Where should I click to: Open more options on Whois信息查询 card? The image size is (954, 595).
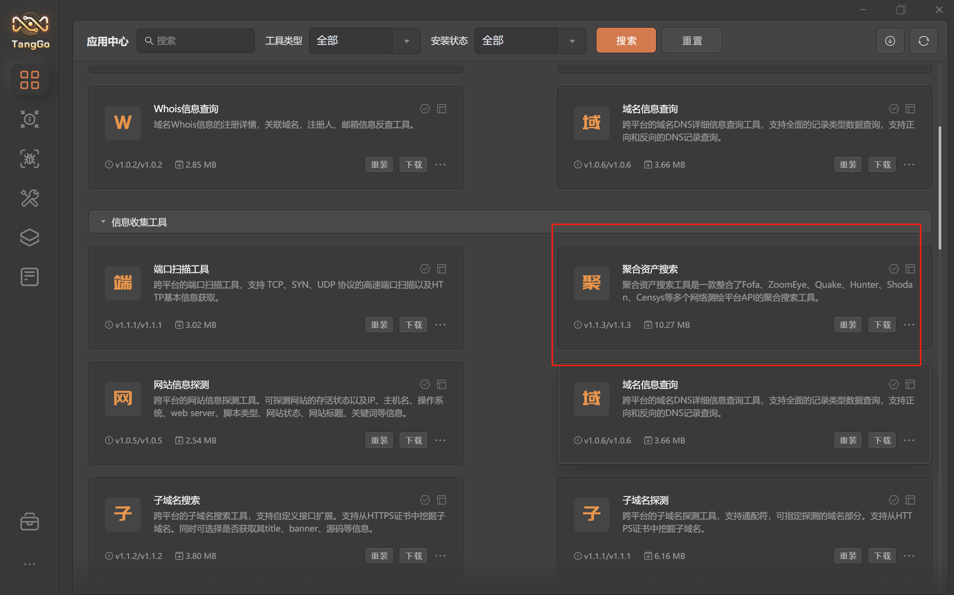coord(440,164)
